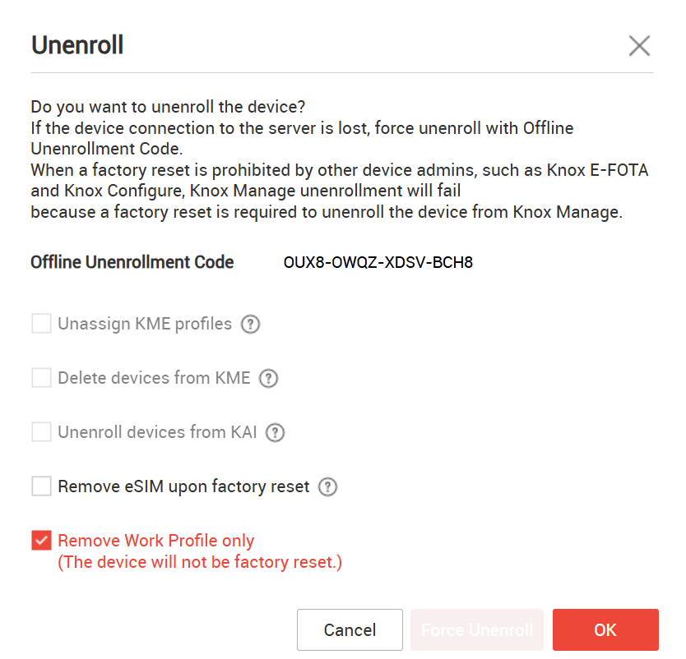This screenshot has height=659, width=686.
Task: Check Unenroll devices from KAI
Action: pyautogui.click(x=41, y=432)
